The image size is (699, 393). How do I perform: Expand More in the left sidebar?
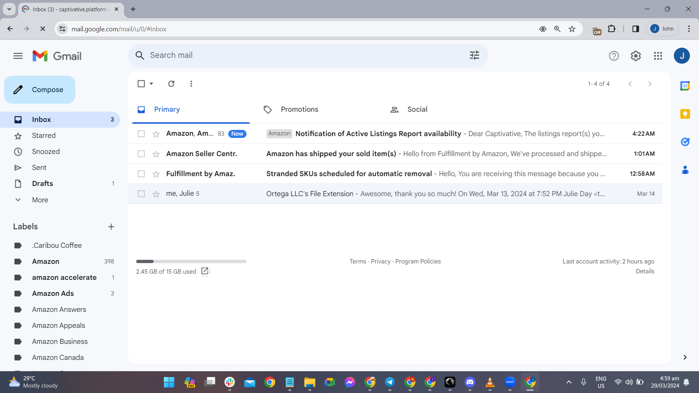pyautogui.click(x=40, y=200)
